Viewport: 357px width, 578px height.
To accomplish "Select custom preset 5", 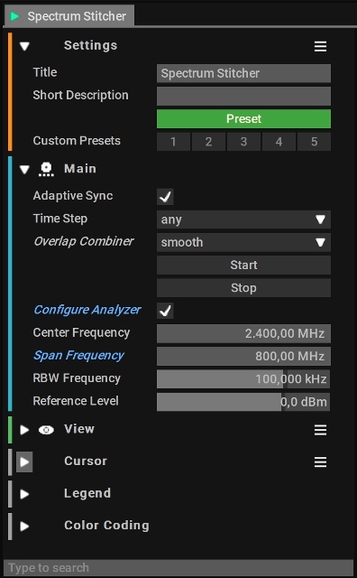I will tap(314, 142).
